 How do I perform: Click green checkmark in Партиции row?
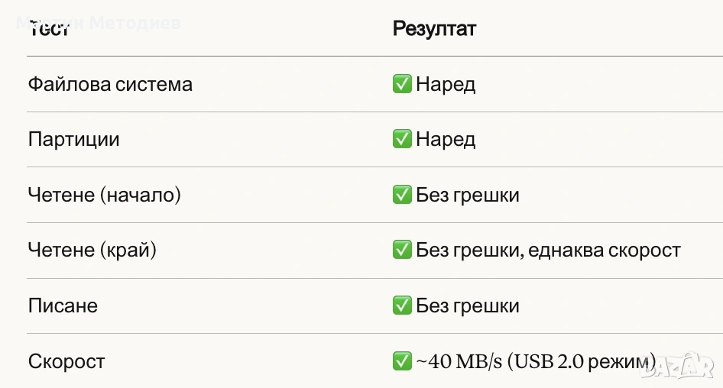(401, 140)
